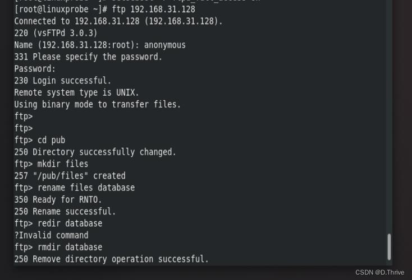This screenshot has width=412, height=280.
Task: Click the 'rmdir database' command
Action: point(70,247)
